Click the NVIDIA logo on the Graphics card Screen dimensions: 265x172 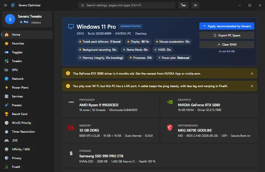click(170, 102)
